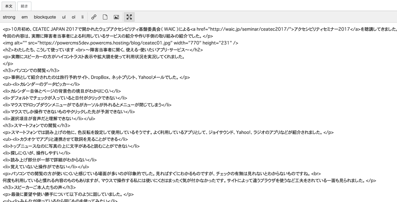This screenshot has height=202, width=397.
Task: Insert an li list item tag
Action: pyautogui.click(x=83, y=17)
